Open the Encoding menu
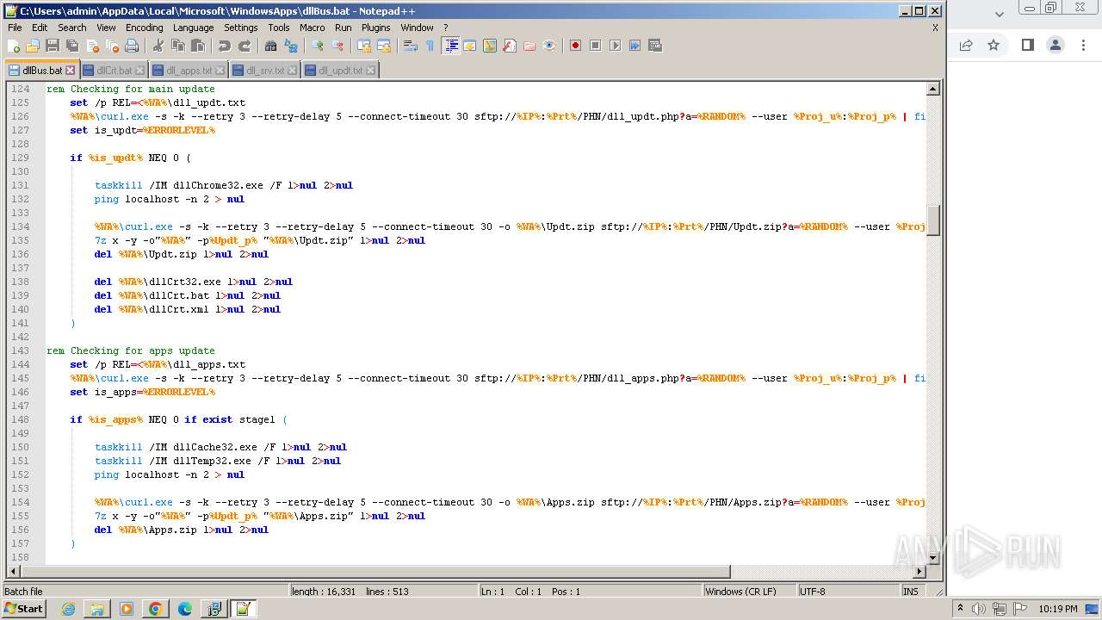1102x620 pixels. pyautogui.click(x=144, y=28)
